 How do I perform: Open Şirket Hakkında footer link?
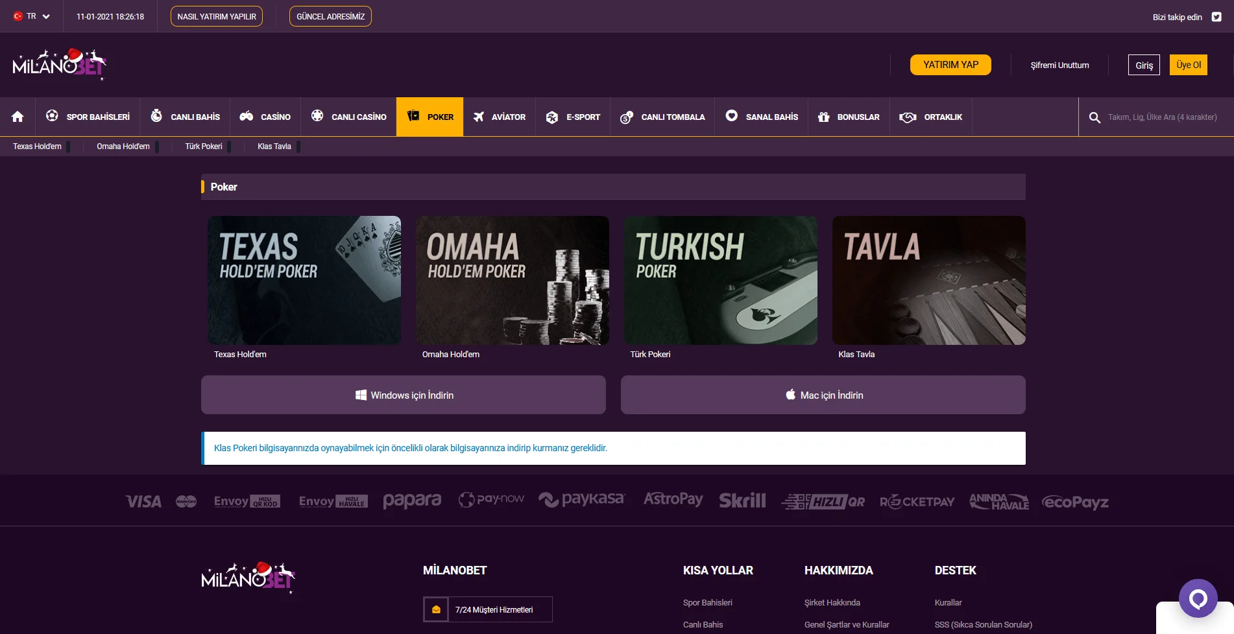(x=832, y=603)
